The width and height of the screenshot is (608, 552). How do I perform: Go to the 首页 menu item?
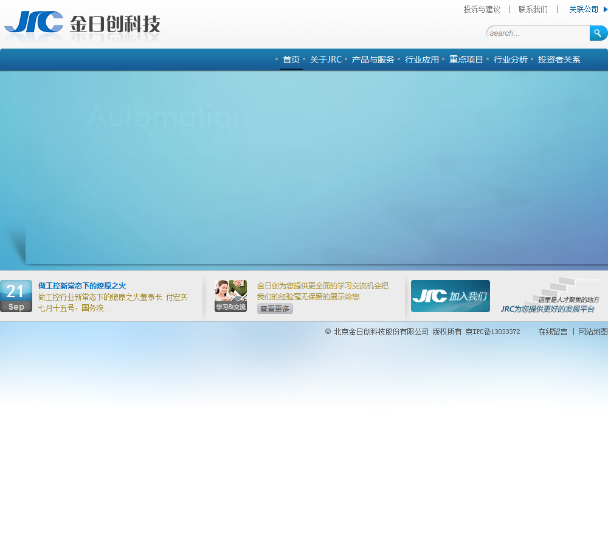click(x=291, y=60)
